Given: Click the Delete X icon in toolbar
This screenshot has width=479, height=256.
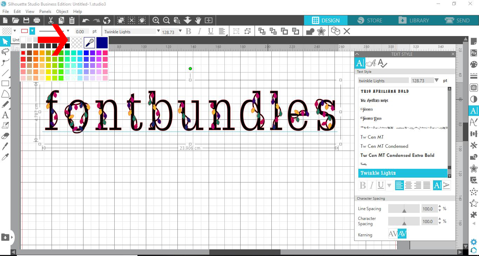Looking at the screenshot, I should coord(347,31).
